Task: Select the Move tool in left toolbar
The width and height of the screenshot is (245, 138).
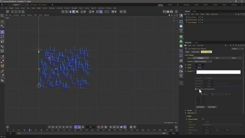Action: [2, 32]
